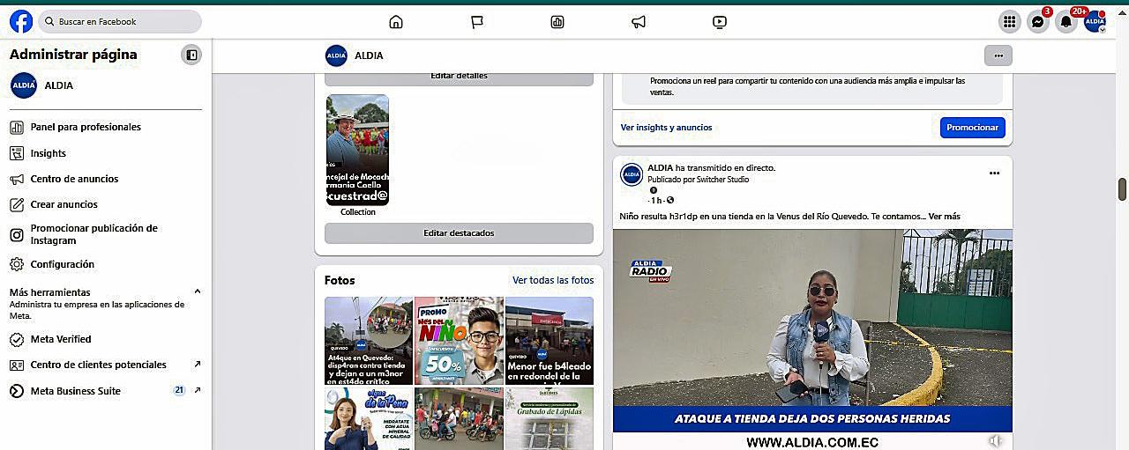Image resolution: width=1129 pixels, height=450 pixels.
Task: Open the Pages flag tab icon
Action: (x=477, y=22)
